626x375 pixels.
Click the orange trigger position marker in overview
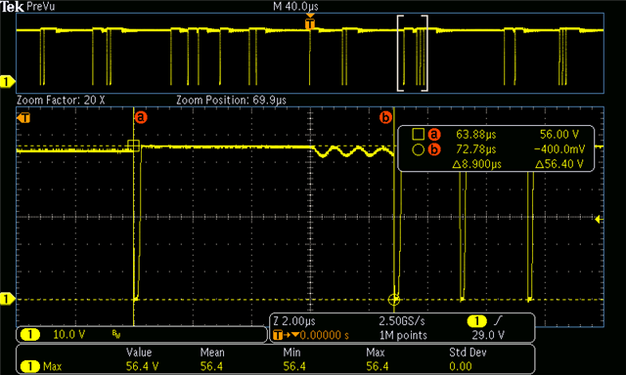pyautogui.click(x=310, y=22)
